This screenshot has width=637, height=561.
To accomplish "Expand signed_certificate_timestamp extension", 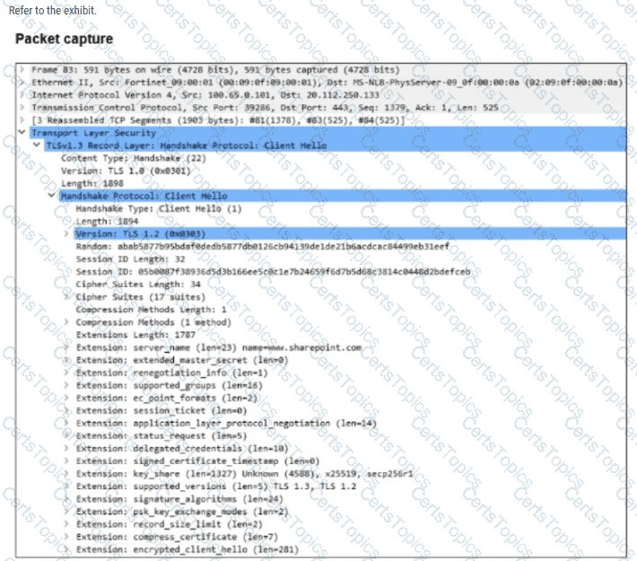I will pos(66,460).
